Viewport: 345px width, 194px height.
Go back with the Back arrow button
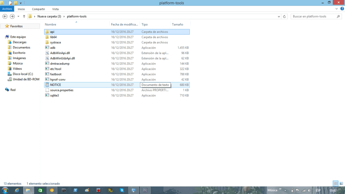(5, 16)
